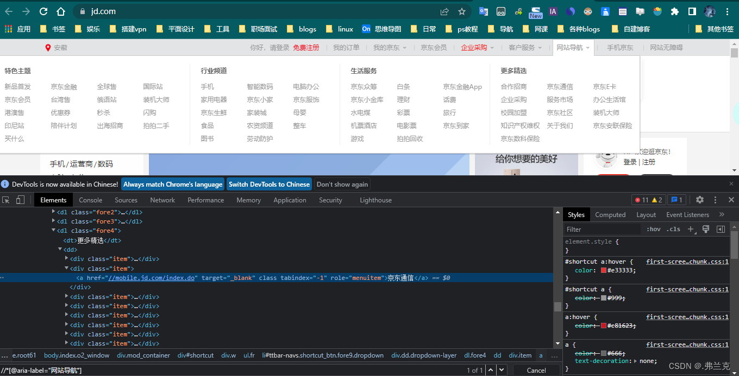Click the #e33333 color swatch

[x=603, y=270]
